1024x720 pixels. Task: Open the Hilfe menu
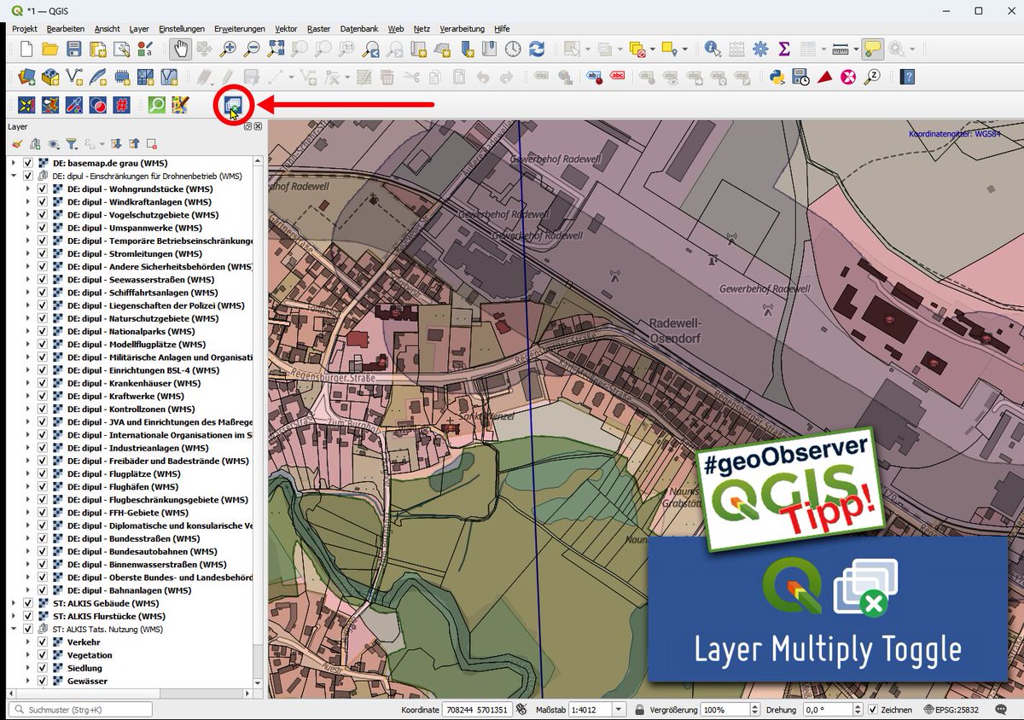[x=502, y=28]
